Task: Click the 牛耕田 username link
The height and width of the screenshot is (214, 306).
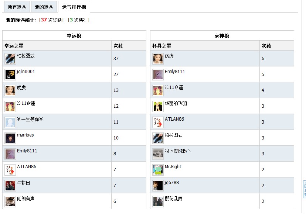Action: coord(24,183)
